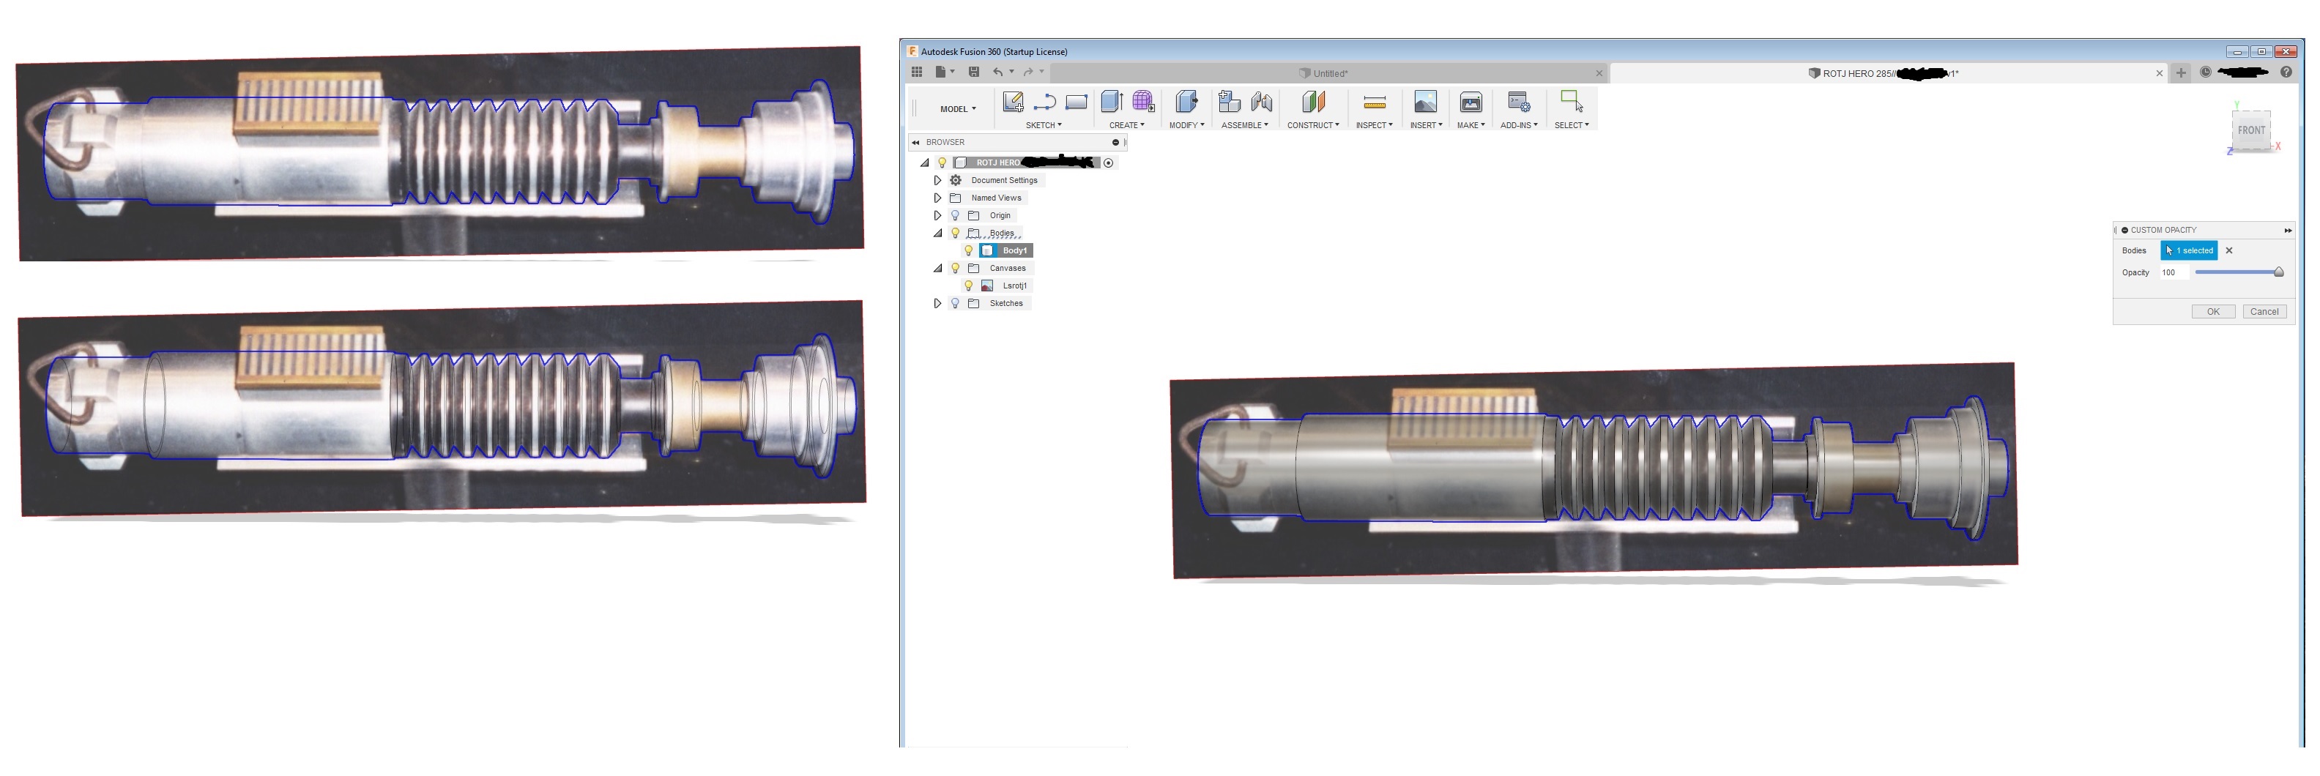The width and height of the screenshot is (2320, 776).
Task: Click the Insert image canvas icon
Action: (1426, 102)
